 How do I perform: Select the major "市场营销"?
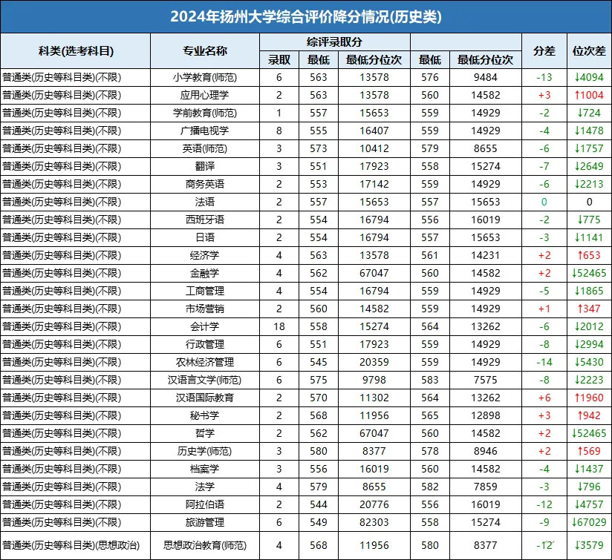tap(205, 309)
